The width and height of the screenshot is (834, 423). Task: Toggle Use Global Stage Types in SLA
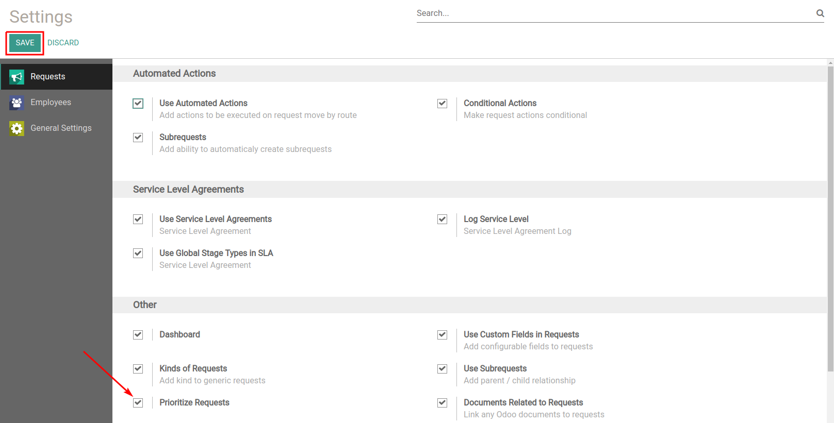[138, 253]
